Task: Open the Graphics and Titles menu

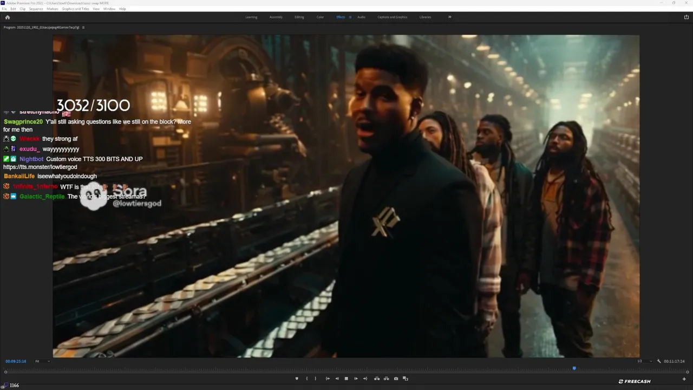Action: pyautogui.click(x=76, y=9)
